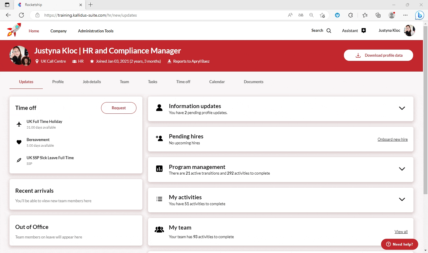
Task: Click the Request time off button
Action: (119, 108)
